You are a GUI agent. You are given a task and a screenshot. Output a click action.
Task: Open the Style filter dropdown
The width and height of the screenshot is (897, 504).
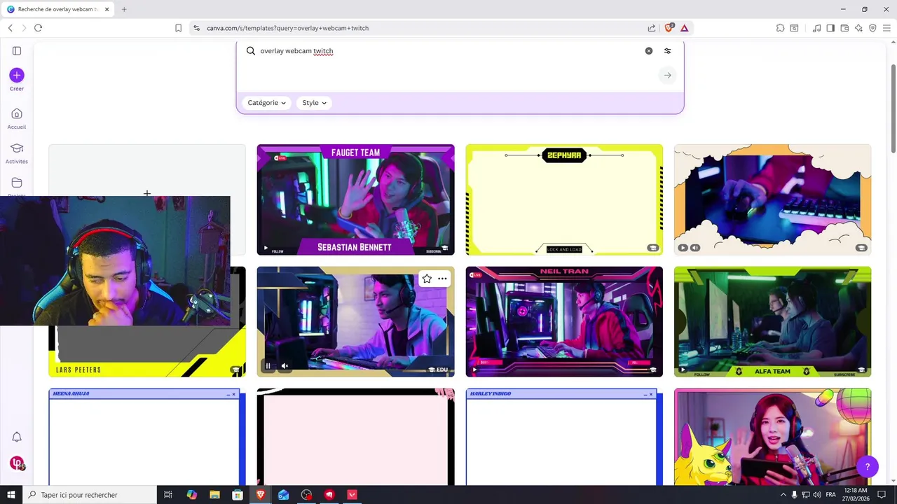[314, 103]
